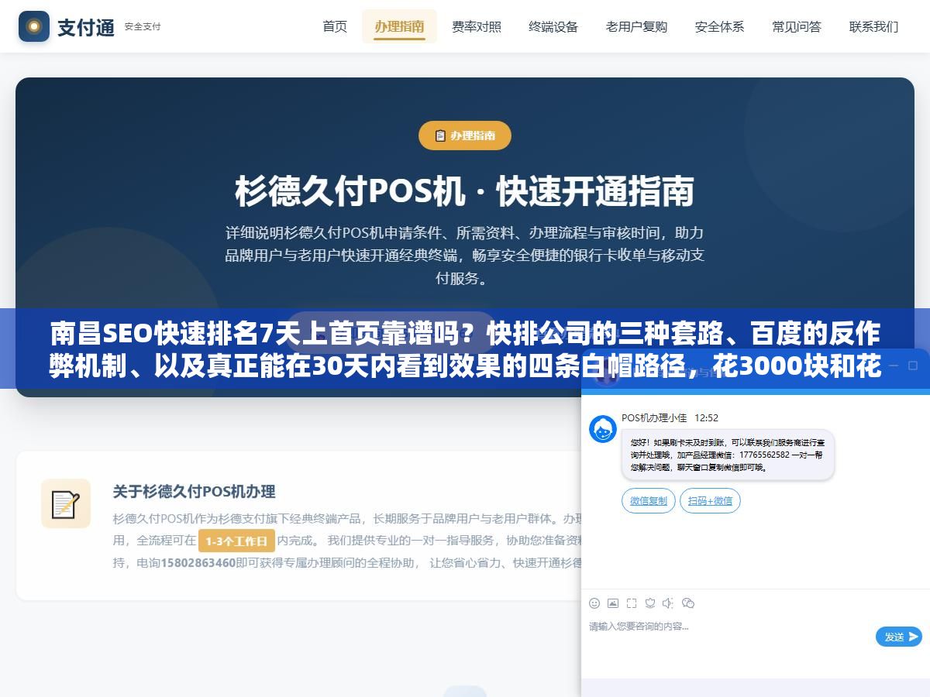The width and height of the screenshot is (930, 697).
Task: Click the screenshot capture icon in chat
Action: 632,603
